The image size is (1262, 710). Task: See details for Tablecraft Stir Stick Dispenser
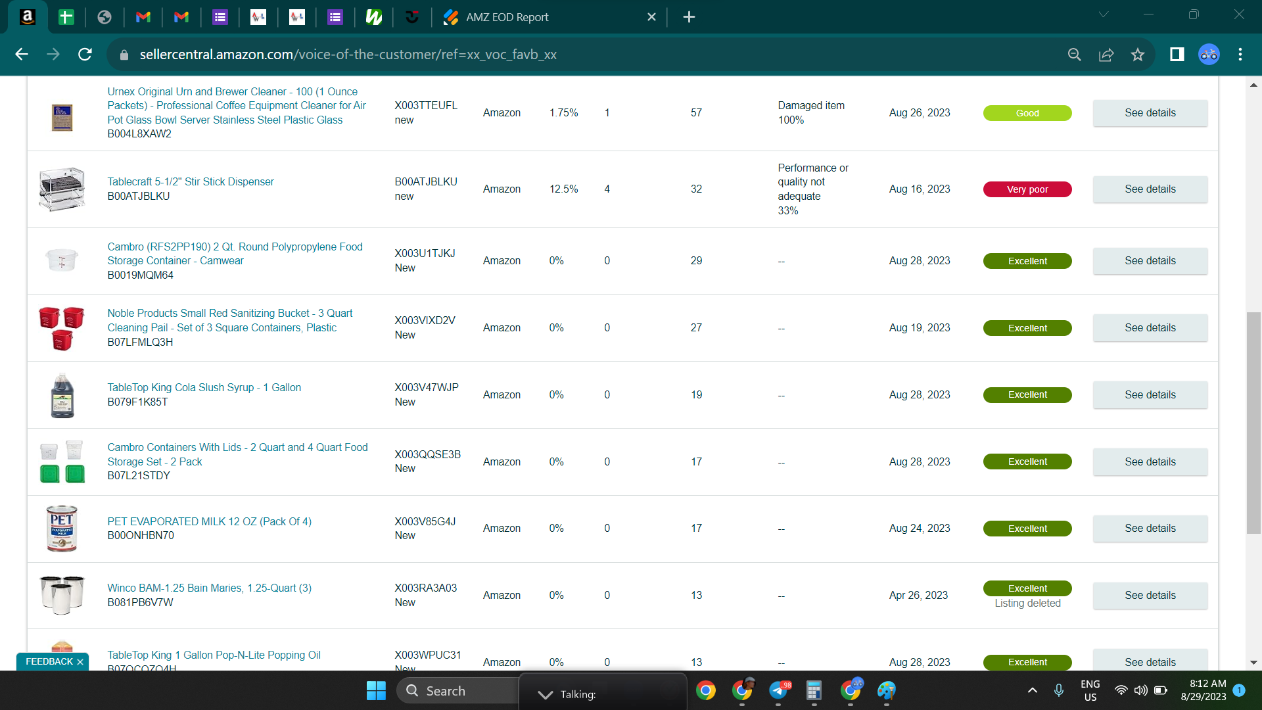tap(1150, 189)
